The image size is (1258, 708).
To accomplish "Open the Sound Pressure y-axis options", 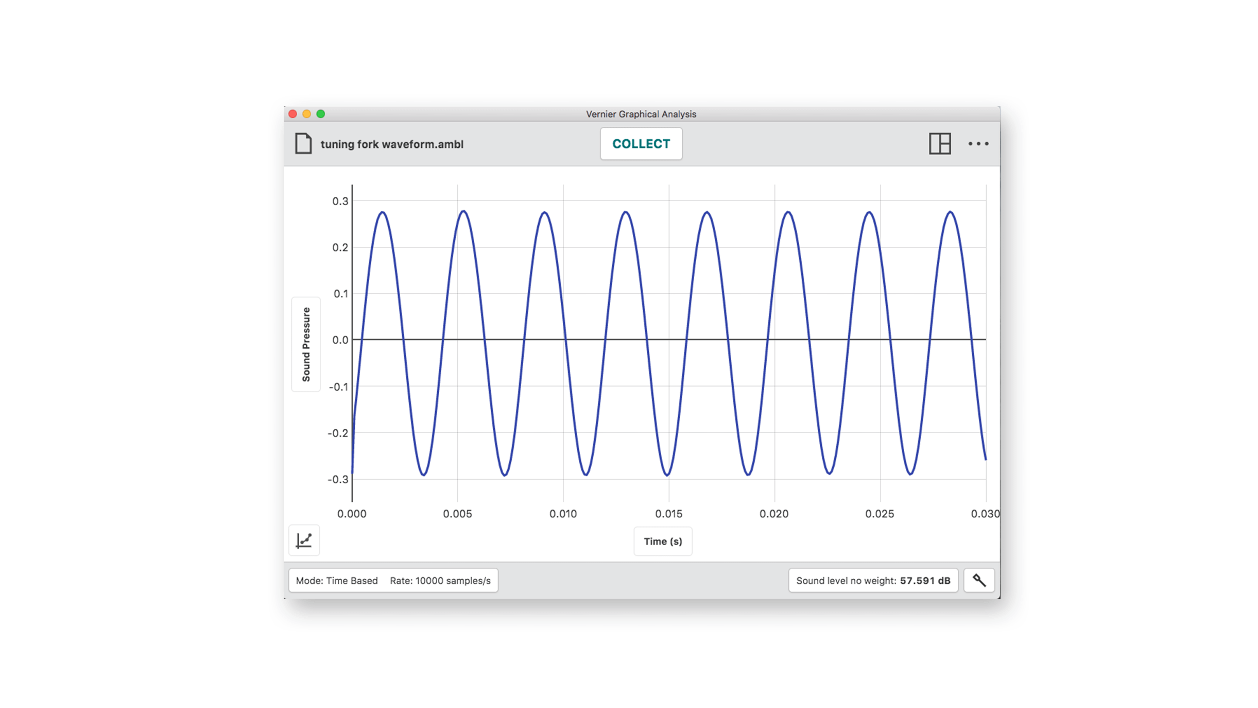I will [306, 344].
